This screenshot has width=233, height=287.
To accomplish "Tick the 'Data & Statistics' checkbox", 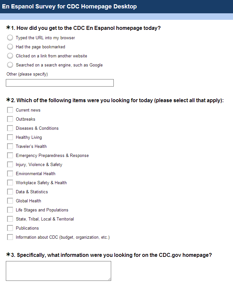I will click(10, 192).
